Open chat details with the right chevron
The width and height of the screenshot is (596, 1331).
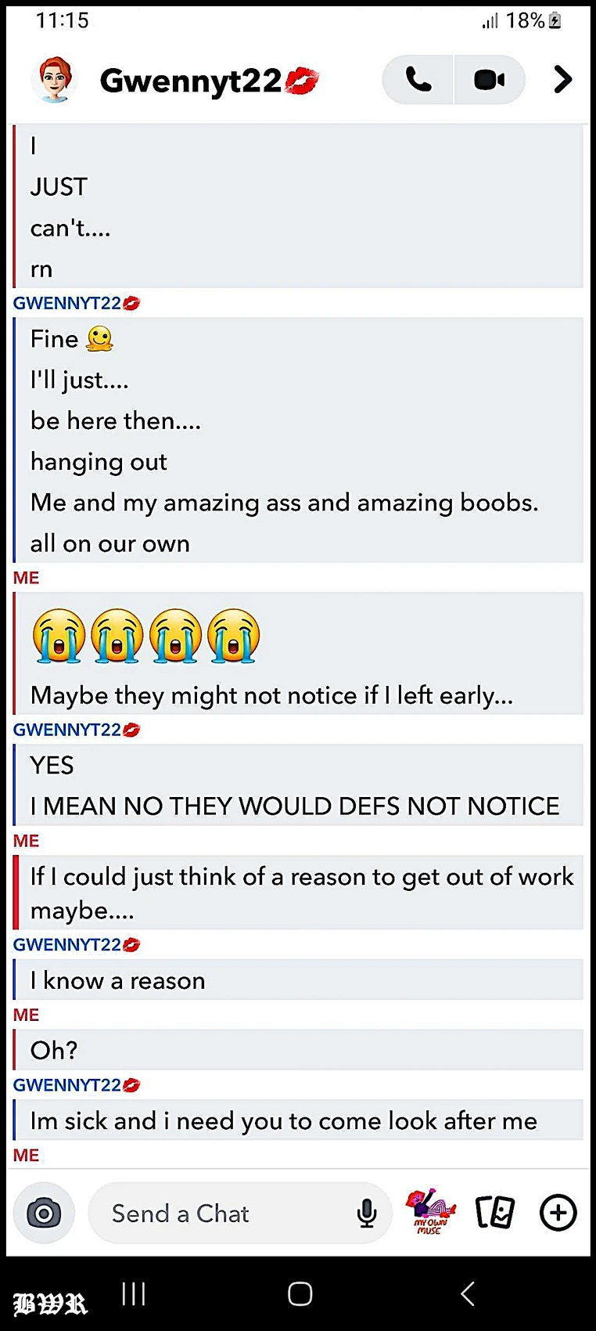562,79
